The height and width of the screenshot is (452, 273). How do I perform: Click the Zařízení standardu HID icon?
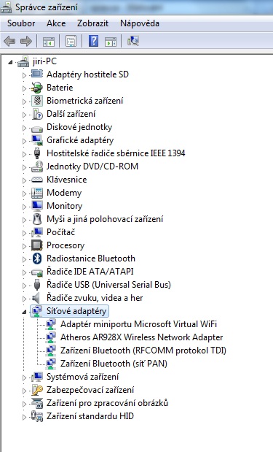pyautogui.click(x=37, y=416)
